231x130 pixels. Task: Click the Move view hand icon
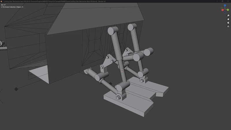click(228, 19)
